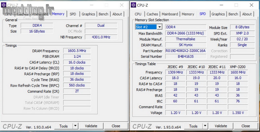Open the Mainboard tab in right window

click(170, 14)
